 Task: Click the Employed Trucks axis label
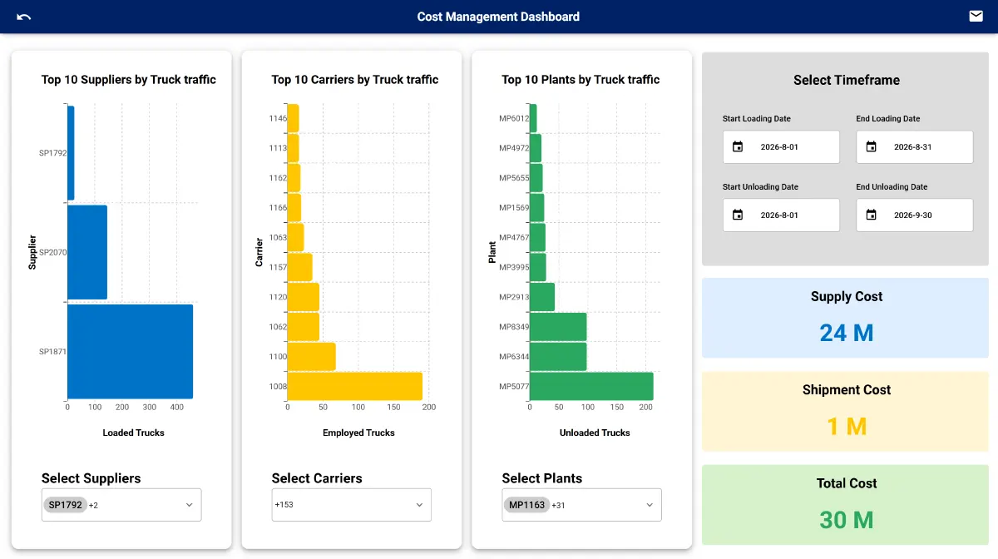pos(358,433)
